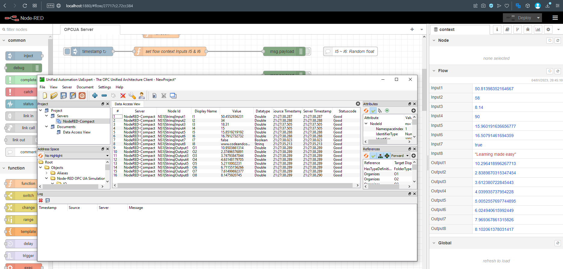563x269 pixels.
Task: Refresh the Attributes panel with orange arrows
Action: tap(366, 111)
